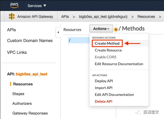Viewport: 164px width, 119px height.
Task: Choose Deploy API from the menu
Action: coord(104,81)
